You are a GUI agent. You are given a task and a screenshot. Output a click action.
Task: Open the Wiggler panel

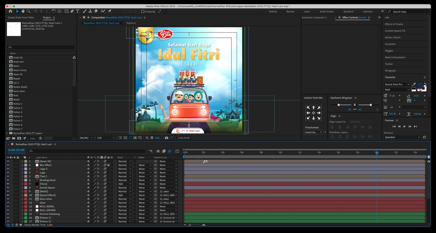click(x=389, y=51)
